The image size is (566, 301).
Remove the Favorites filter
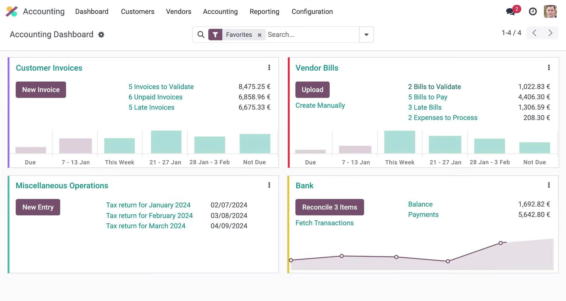pyautogui.click(x=259, y=35)
